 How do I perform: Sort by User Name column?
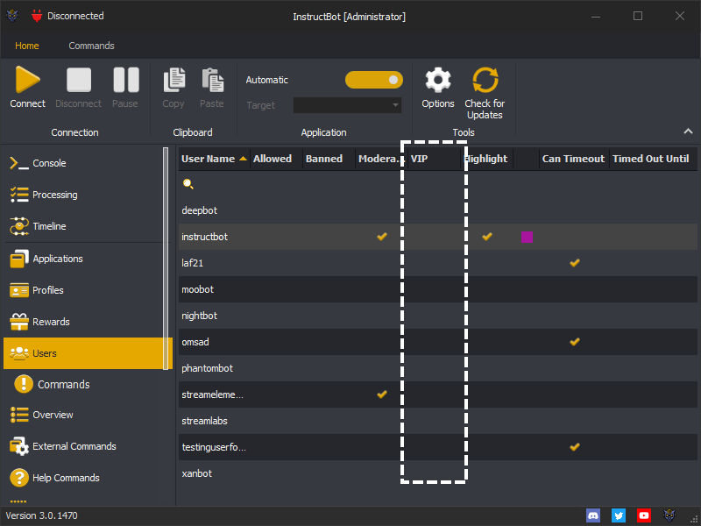pyautogui.click(x=214, y=159)
